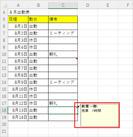The width and height of the screenshot is (133, 137).
Task: Select row 5 header
Action: [4, 19]
